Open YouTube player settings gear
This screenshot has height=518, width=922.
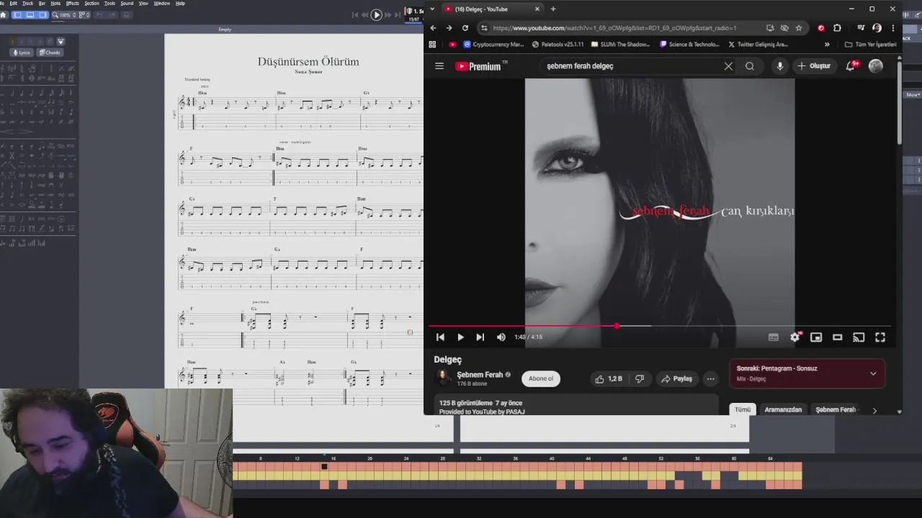tap(795, 337)
